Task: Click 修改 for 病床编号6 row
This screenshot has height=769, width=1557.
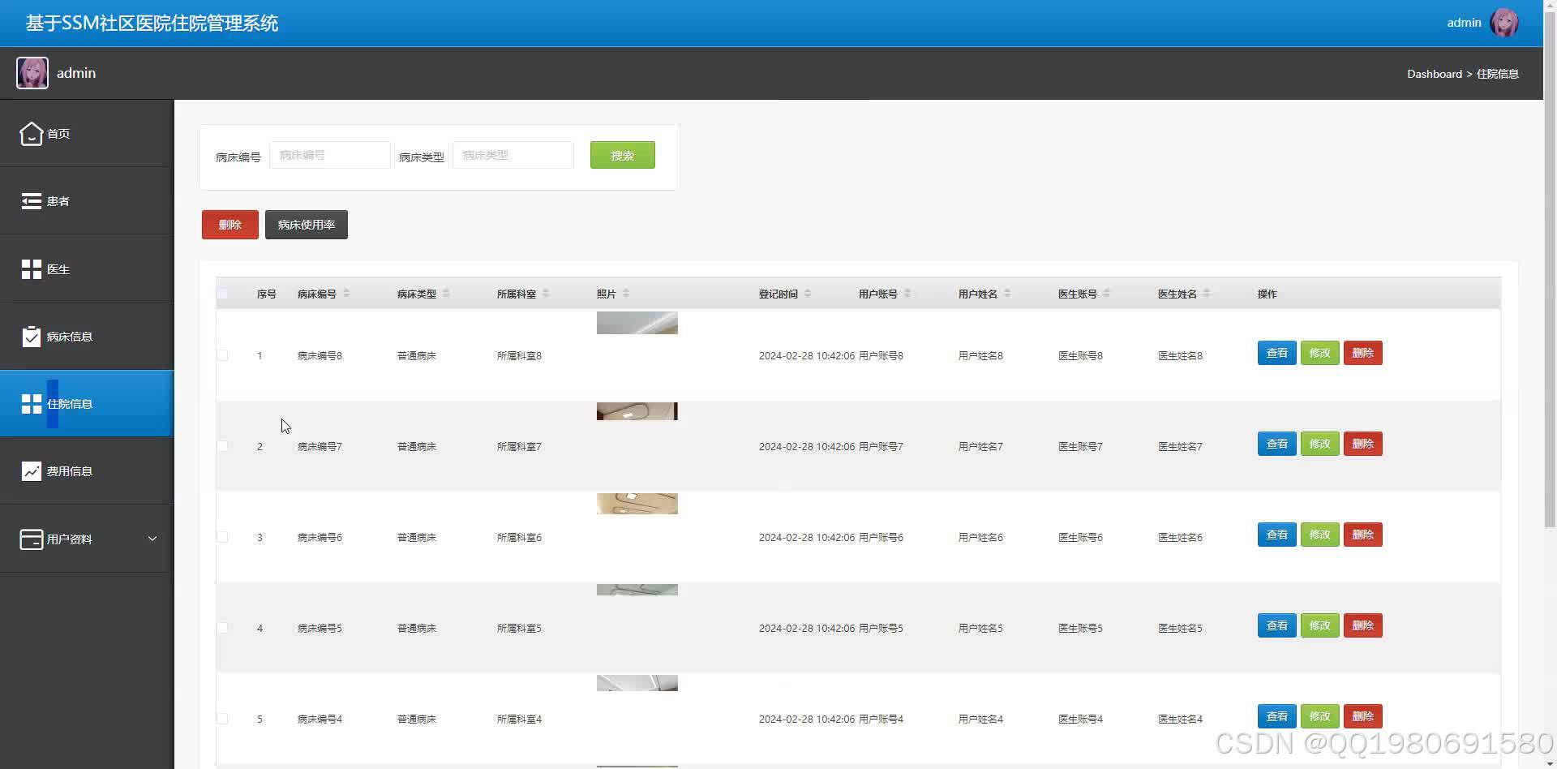Action: 1319,535
